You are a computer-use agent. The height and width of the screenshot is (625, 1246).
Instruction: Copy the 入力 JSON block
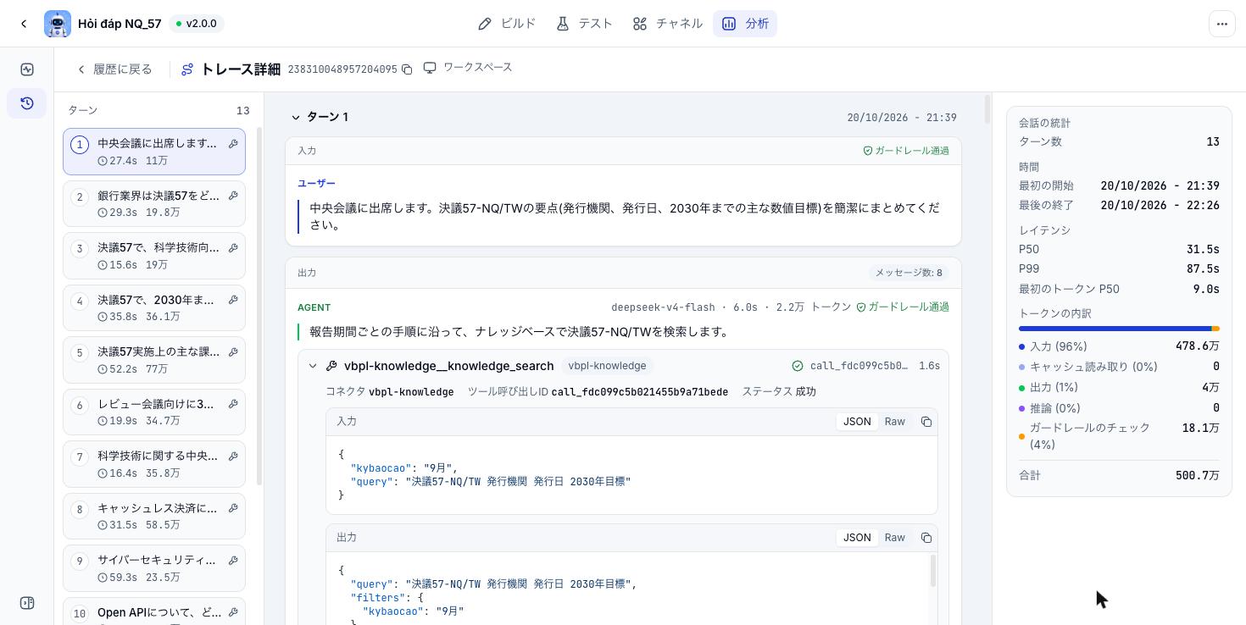pyautogui.click(x=926, y=422)
